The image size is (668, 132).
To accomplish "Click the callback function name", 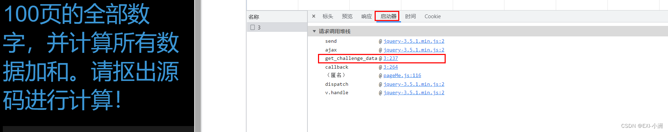I will pyautogui.click(x=337, y=67).
